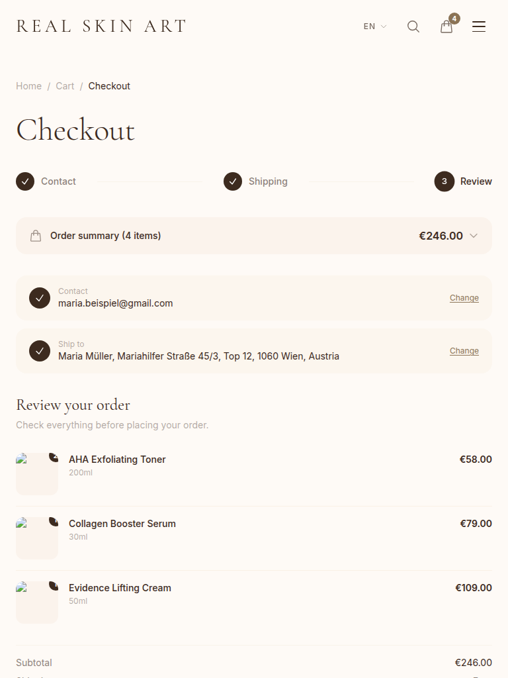Click the Review step number icon
The image size is (508, 678).
coord(444,181)
